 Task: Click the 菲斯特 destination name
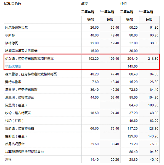point(10,35)
